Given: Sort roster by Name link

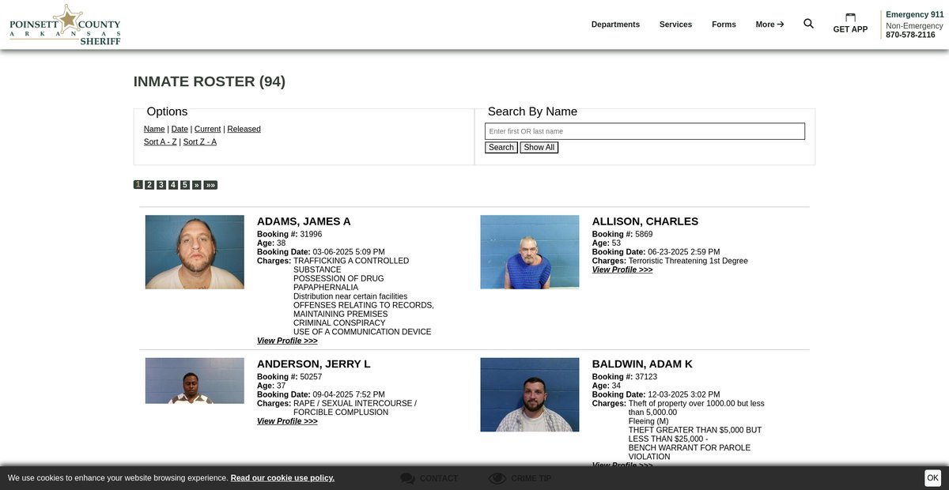Looking at the screenshot, I should (154, 129).
